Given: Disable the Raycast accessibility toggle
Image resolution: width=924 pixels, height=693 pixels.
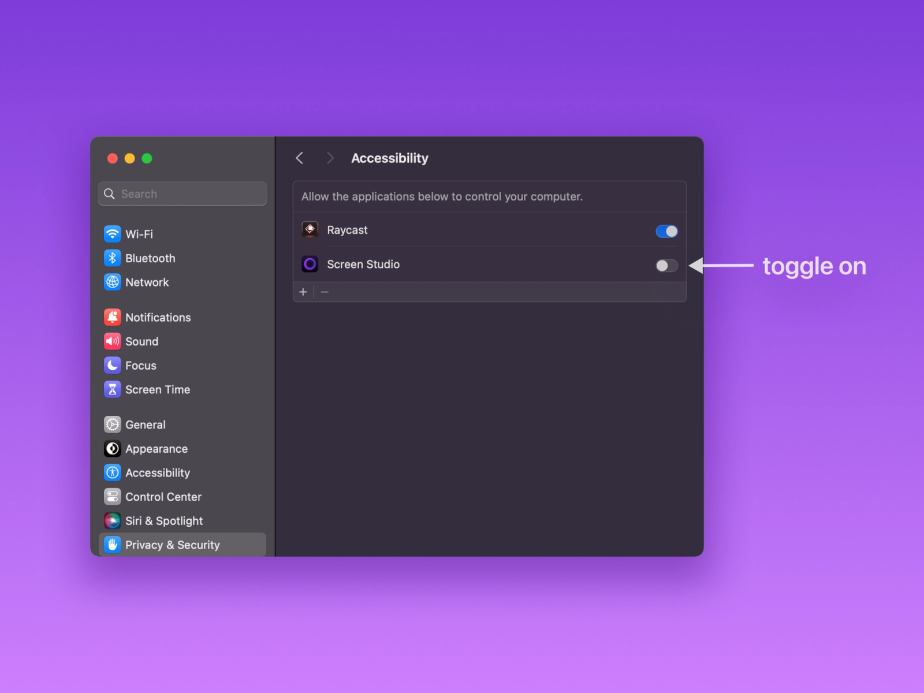Looking at the screenshot, I should pos(666,231).
